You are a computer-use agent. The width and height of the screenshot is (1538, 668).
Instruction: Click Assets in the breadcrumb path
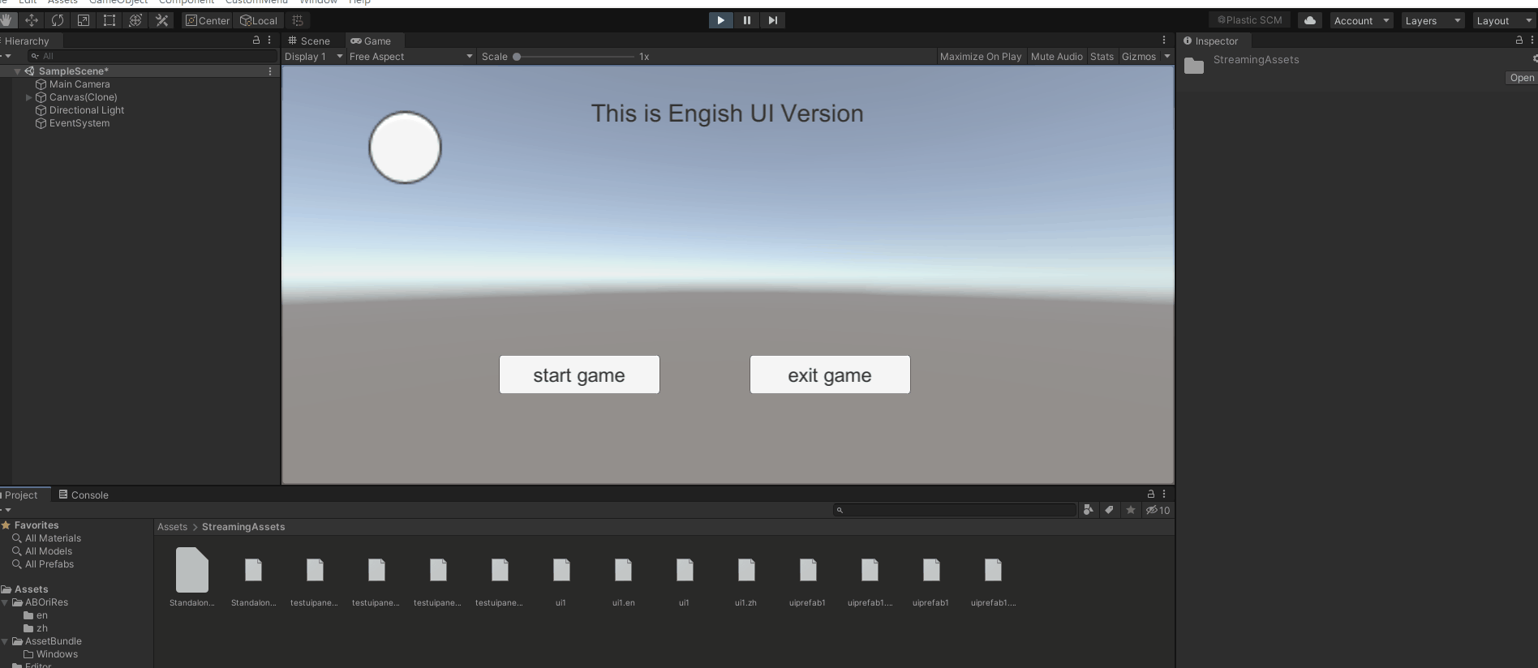[172, 527]
